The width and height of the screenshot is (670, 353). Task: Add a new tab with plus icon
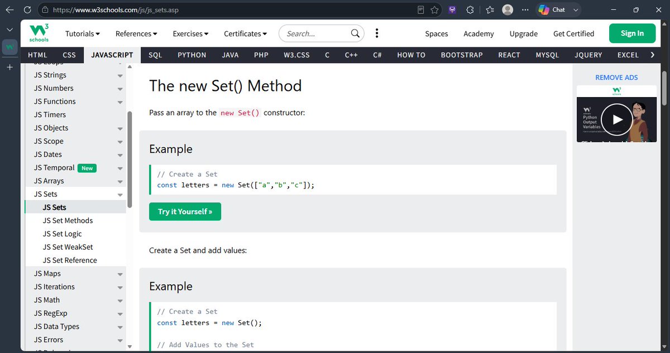(9, 67)
